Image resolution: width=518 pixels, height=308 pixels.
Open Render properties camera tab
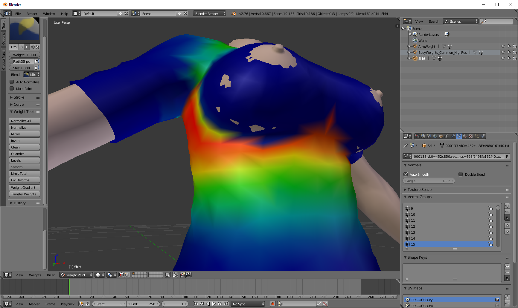[417, 136]
